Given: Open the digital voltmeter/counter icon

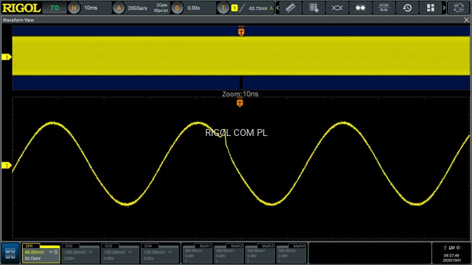Looking at the screenshot, I should (x=313, y=8).
